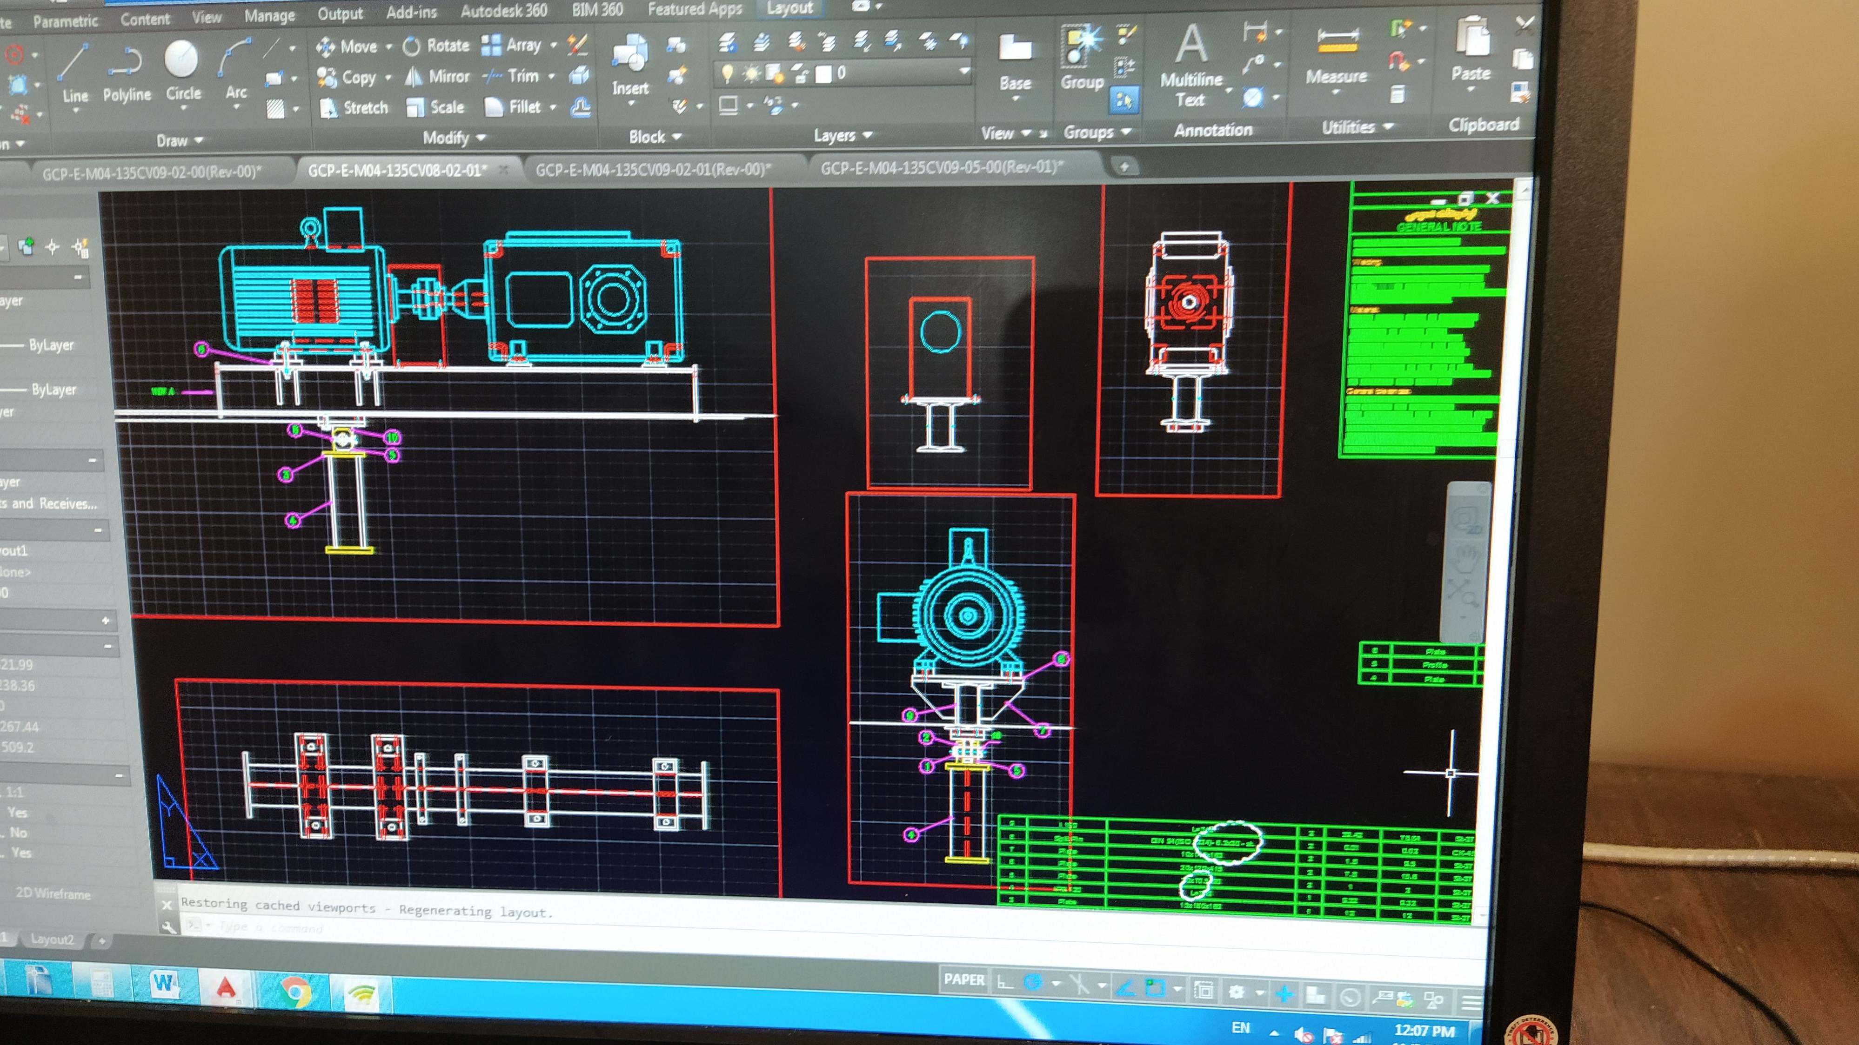The image size is (1859, 1045).
Task: Toggle group selection on/off button
Action: click(1123, 99)
